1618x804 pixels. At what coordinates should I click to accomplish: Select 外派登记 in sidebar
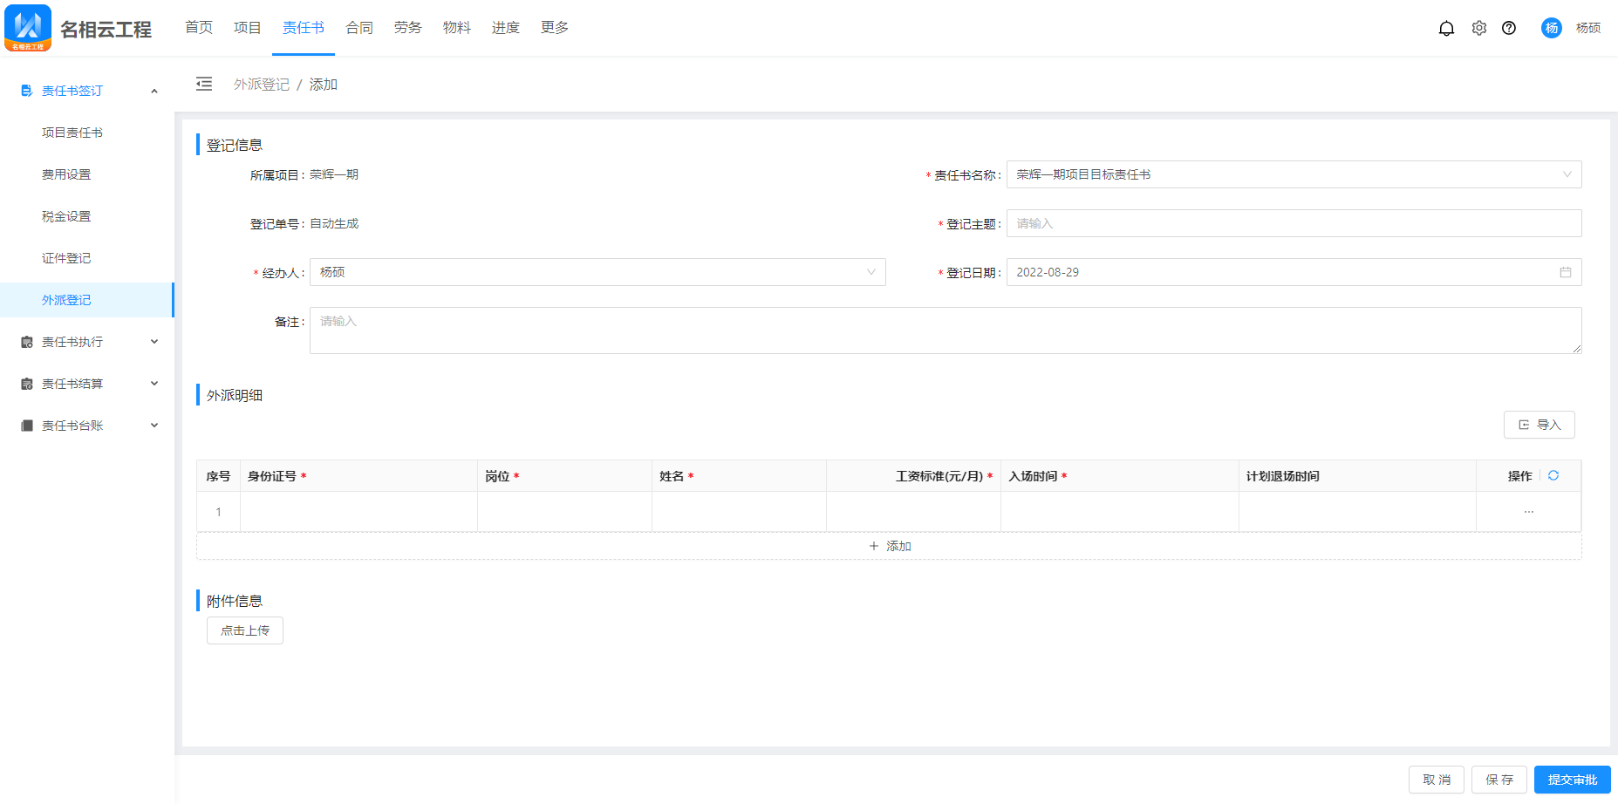pyautogui.click(x=87, y=300)
